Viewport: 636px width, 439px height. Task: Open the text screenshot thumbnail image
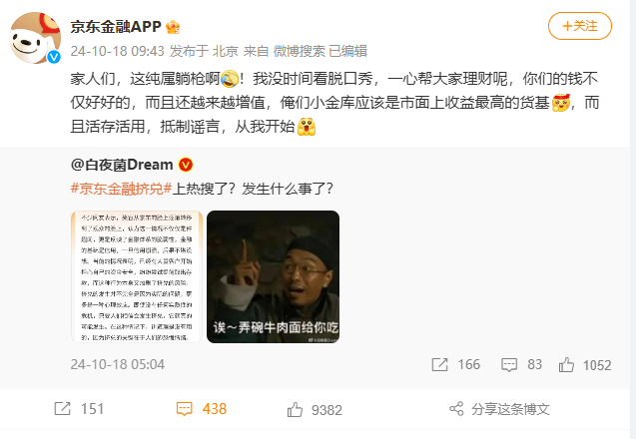point(137,276)
